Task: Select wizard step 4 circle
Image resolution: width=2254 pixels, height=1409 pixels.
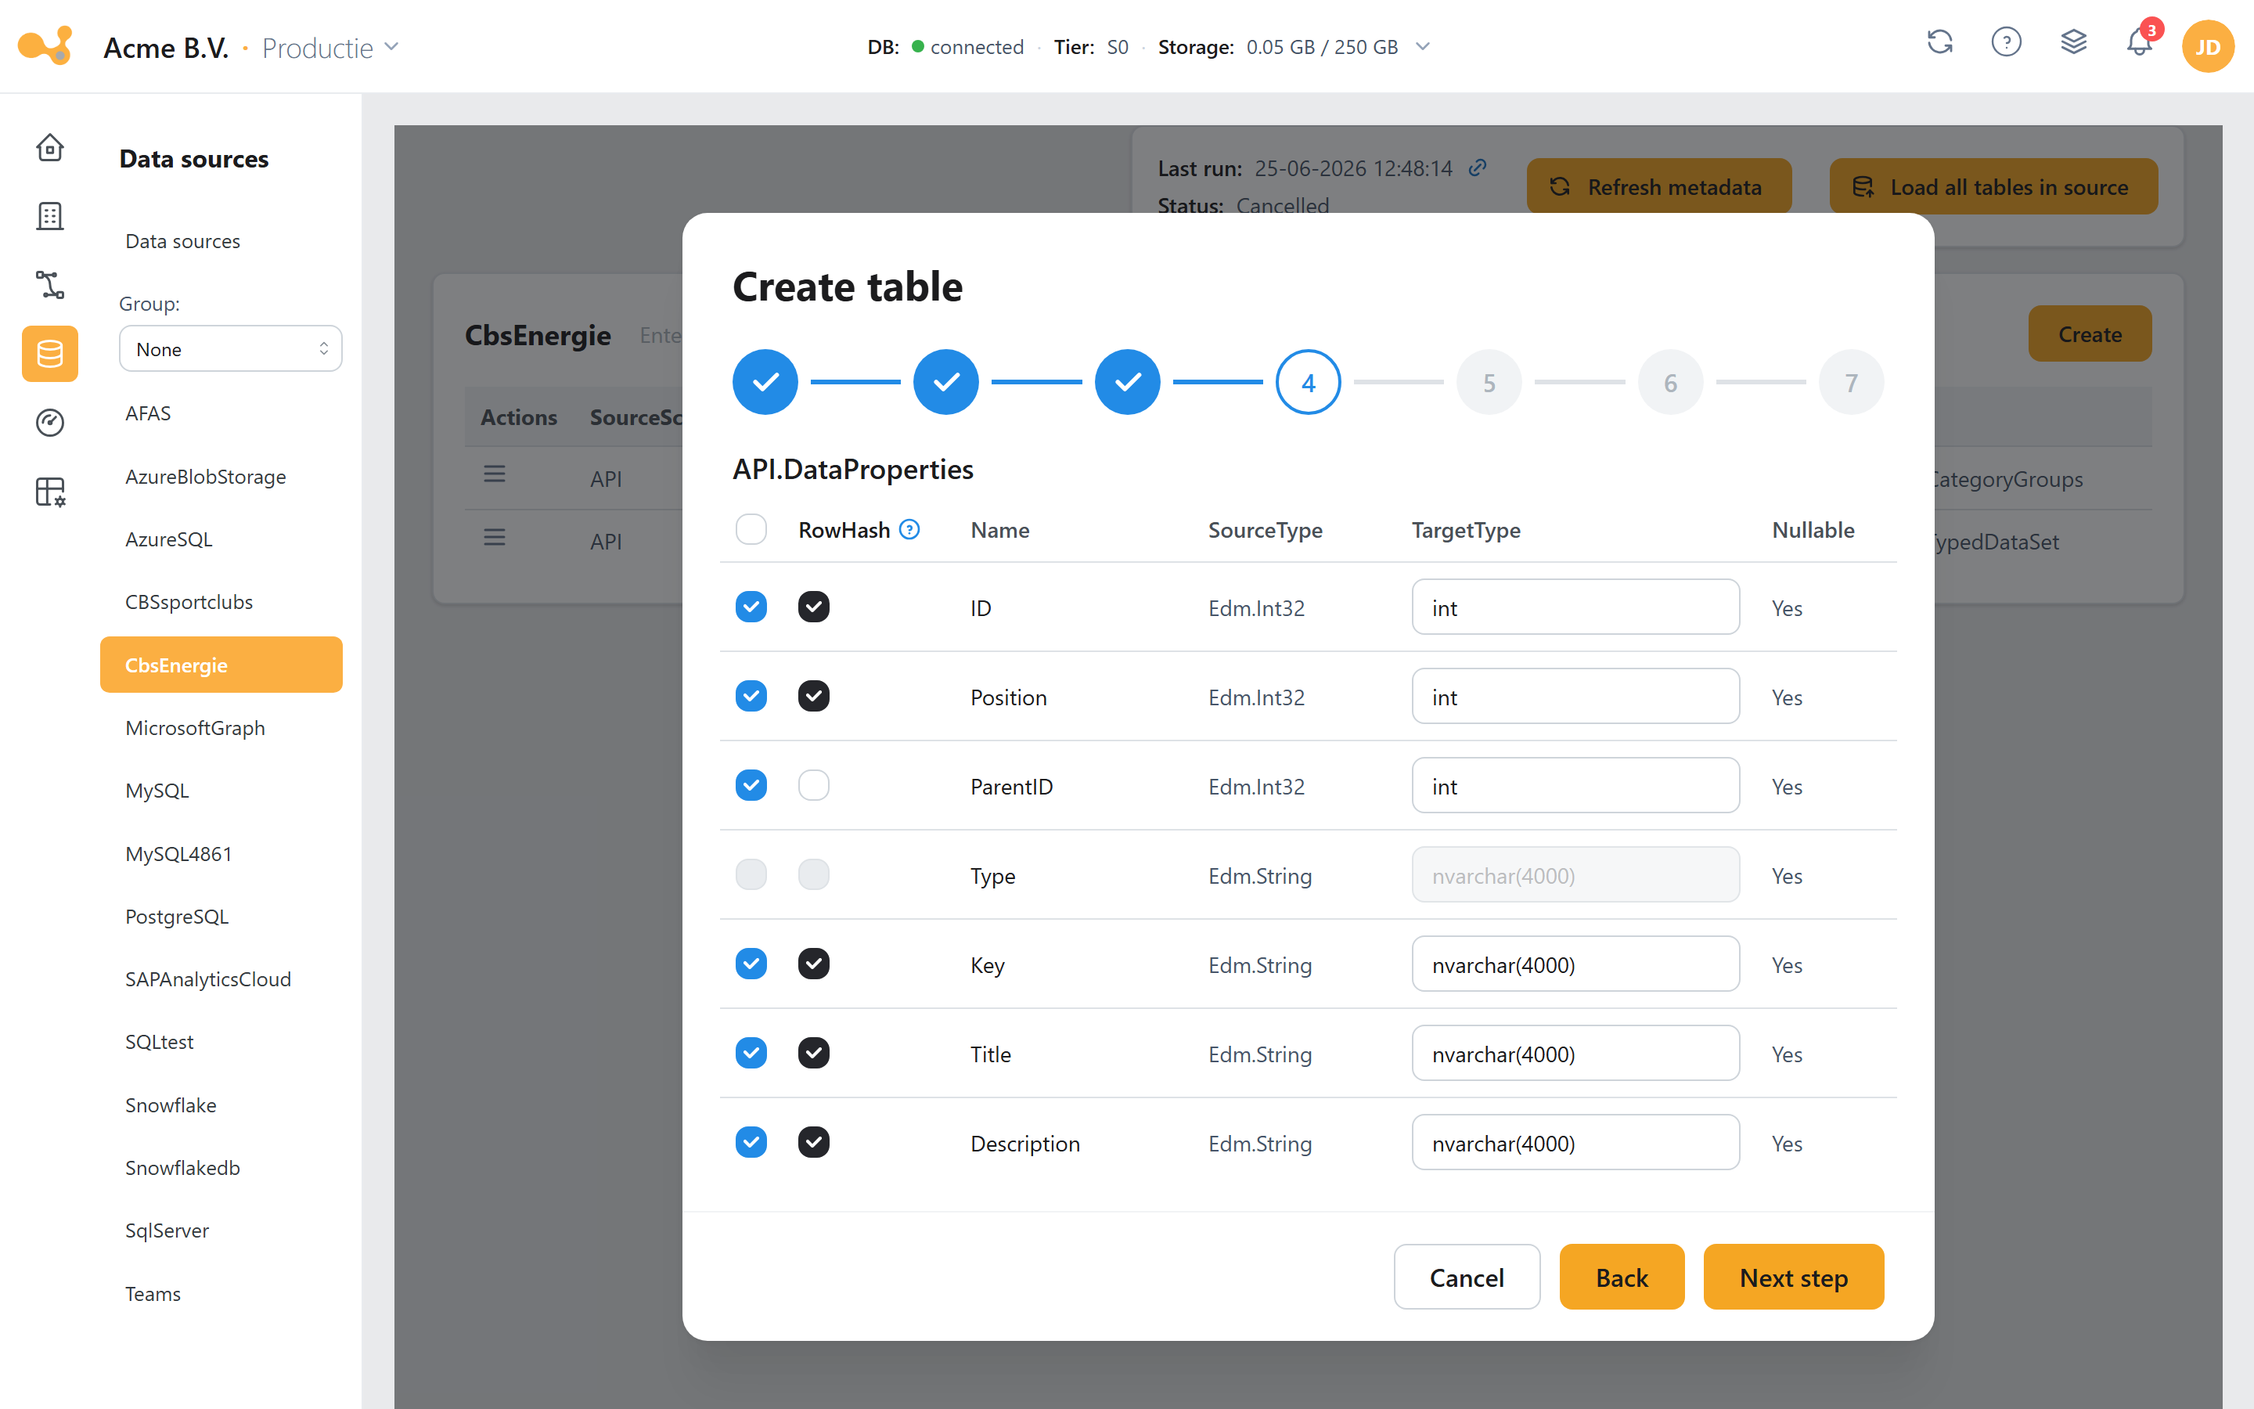Action: point(1308,382)
